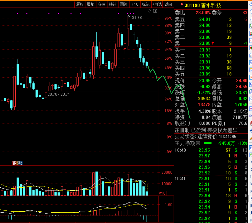The height and width of the screenshot is (223, 252).
Task: Open the 叠加 overlay option
Action: click(91, 5)
